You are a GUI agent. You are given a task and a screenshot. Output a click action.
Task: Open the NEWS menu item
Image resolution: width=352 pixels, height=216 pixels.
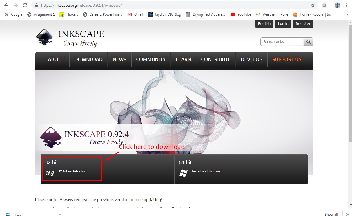119,59
